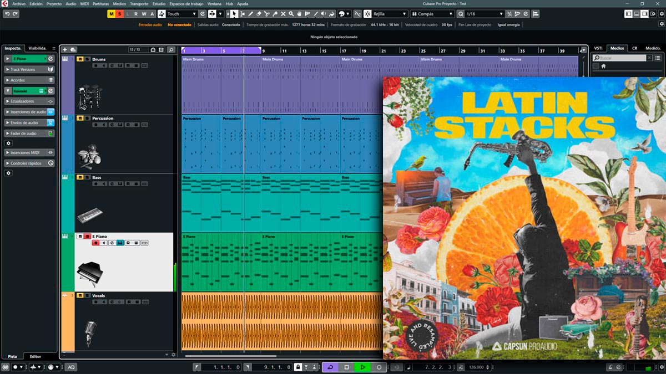Expand the Inserciones de audio section
The width and height of the screenshot is (666, 374).
[x=29, y=112]
